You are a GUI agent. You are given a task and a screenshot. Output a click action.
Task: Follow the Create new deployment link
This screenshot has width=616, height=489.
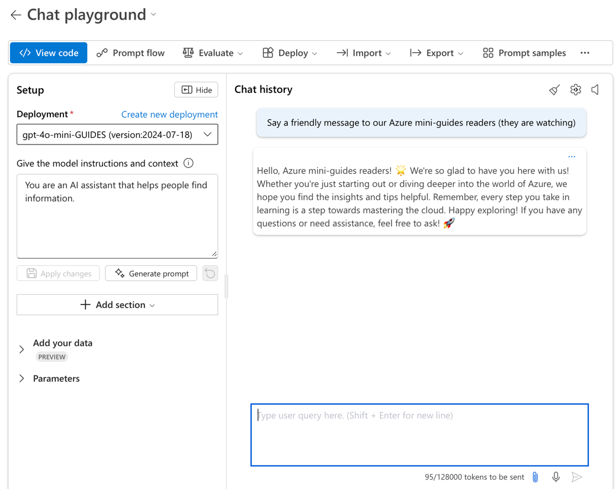click(169, 114)
